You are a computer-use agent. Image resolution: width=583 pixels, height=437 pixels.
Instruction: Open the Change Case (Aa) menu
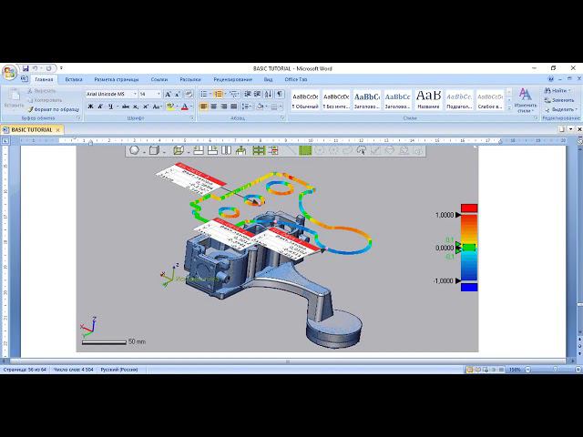click(157, 107)
